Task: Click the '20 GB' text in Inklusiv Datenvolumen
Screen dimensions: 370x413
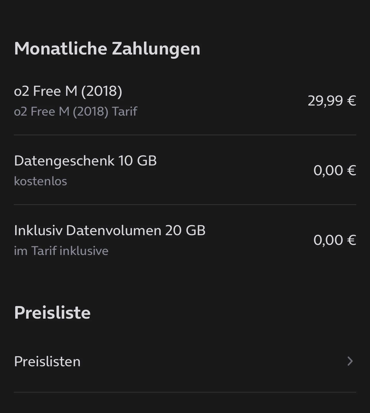Action: click(x=185, y=230)
